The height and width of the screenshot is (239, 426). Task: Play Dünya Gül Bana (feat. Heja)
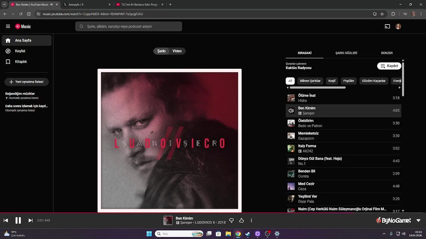click(x=343, y=161)
